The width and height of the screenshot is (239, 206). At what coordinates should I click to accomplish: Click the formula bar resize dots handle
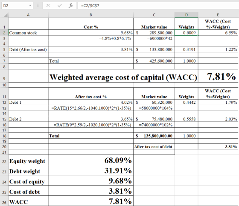[38, 6]
